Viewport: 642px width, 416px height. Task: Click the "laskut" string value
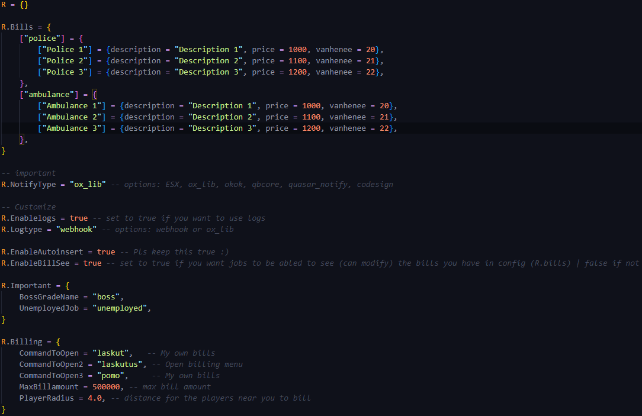(111, 353)
